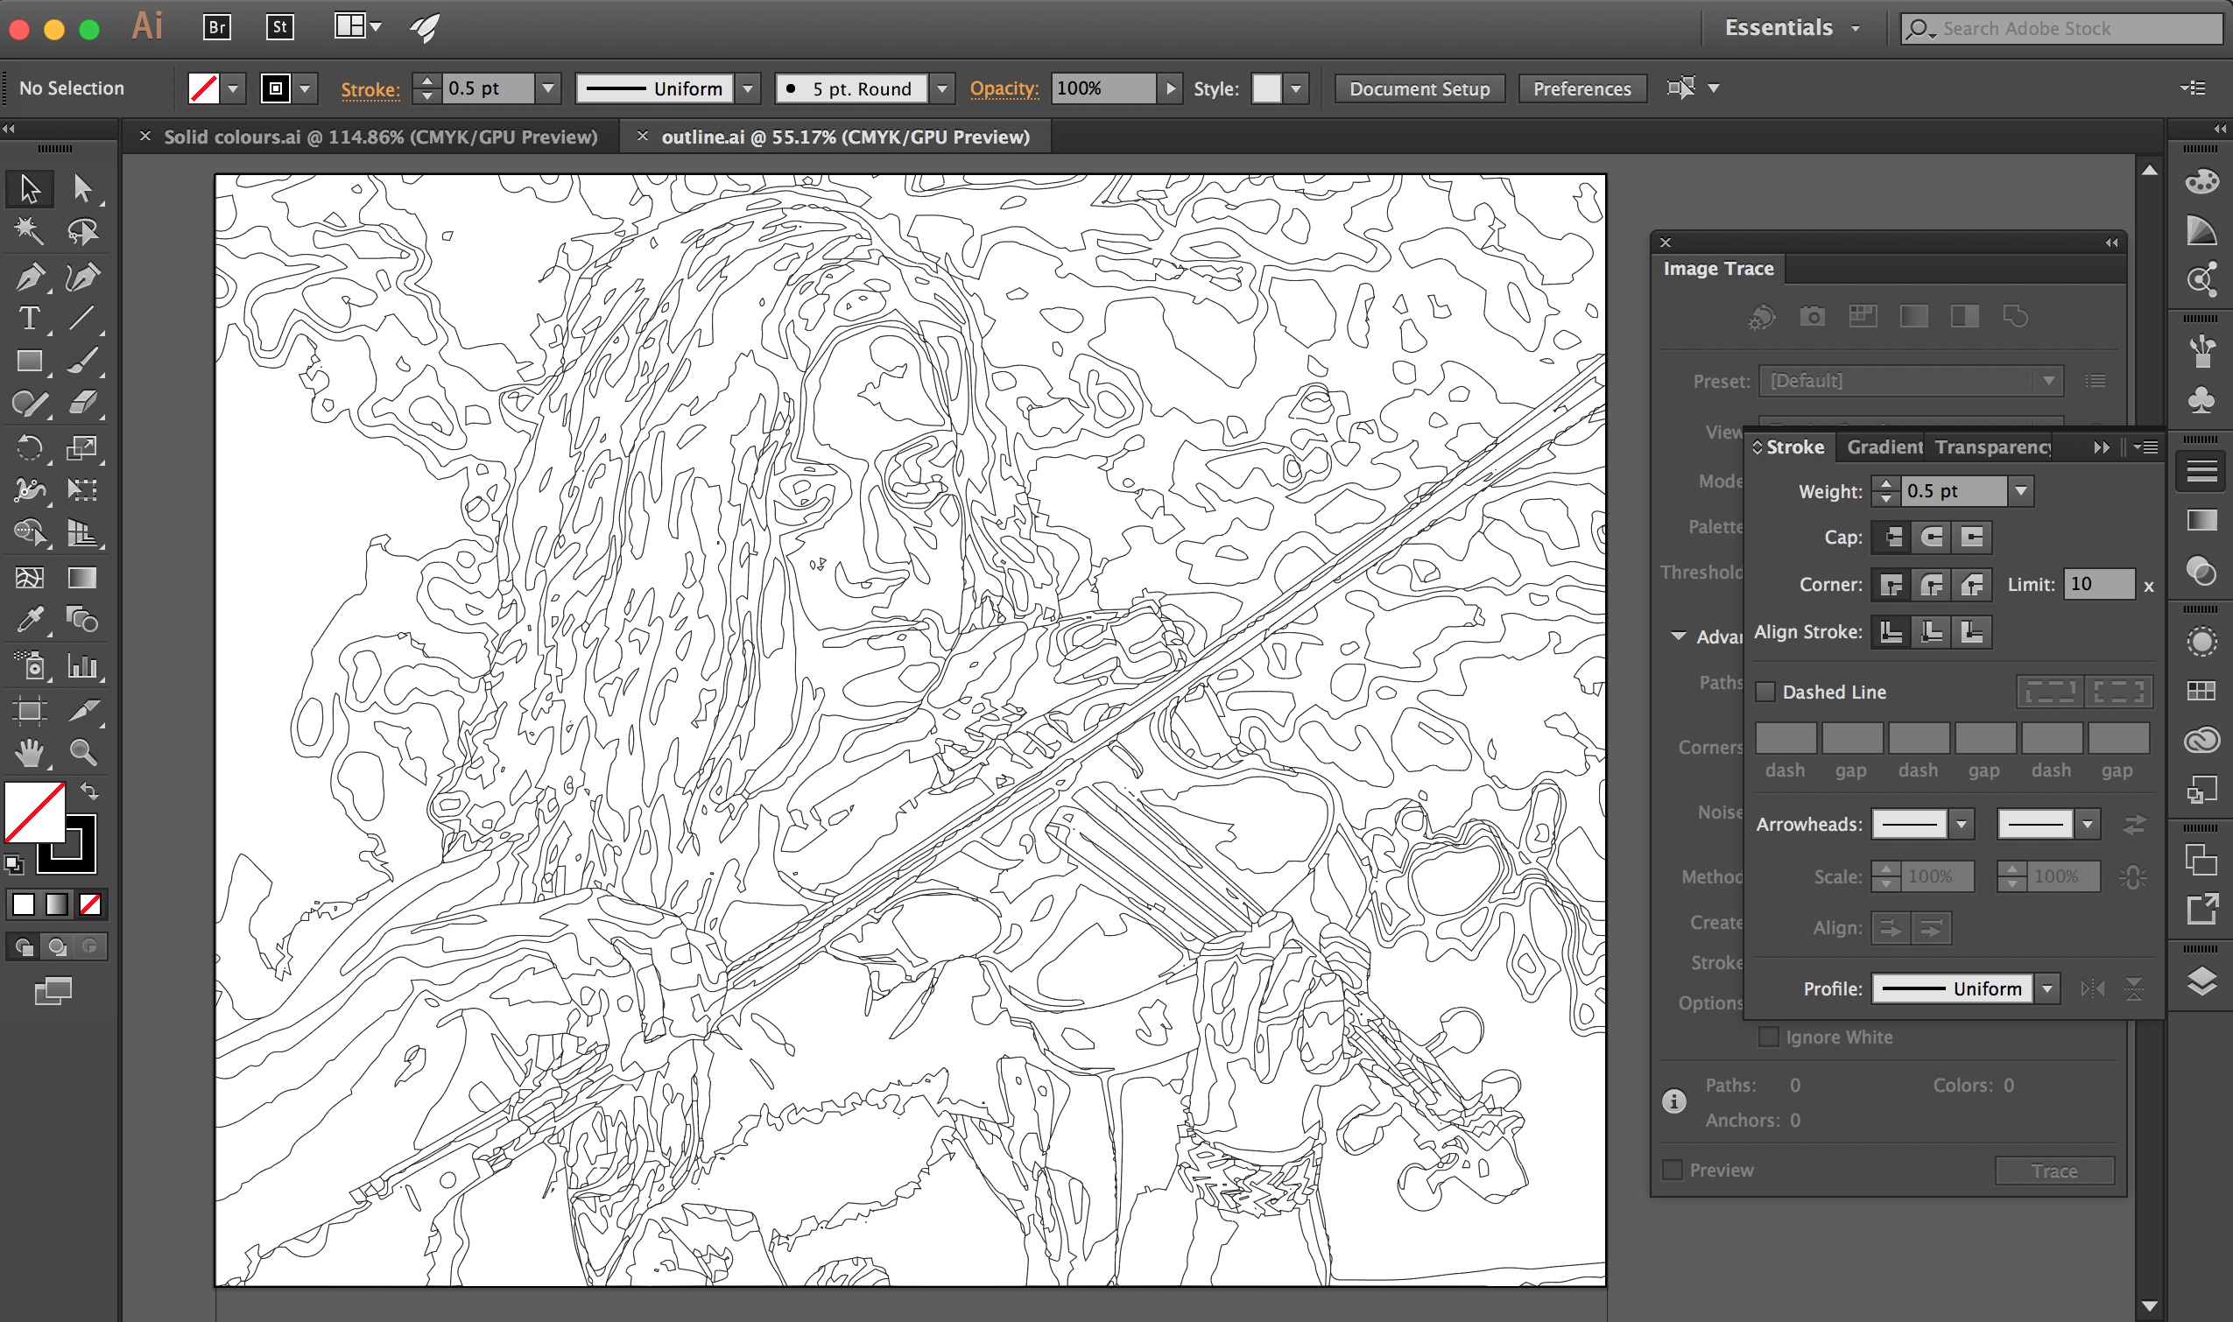The image size is (2233, 1322).
Task: Open the Uniform variable width profile dropdown
Action: pos(748,88)
